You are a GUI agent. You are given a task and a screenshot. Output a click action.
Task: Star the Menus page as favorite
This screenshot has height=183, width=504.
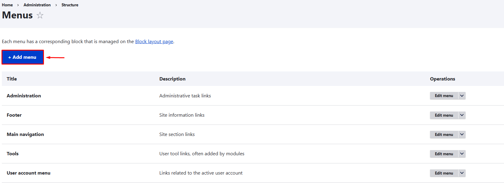[x=40, y=15]
